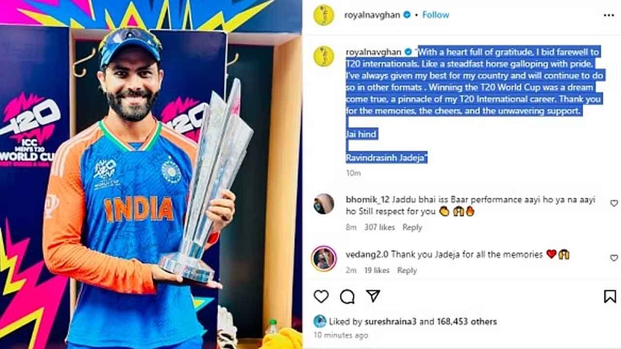Like vedang2.0's comment heart
The image size is (621, 349).
614,258
